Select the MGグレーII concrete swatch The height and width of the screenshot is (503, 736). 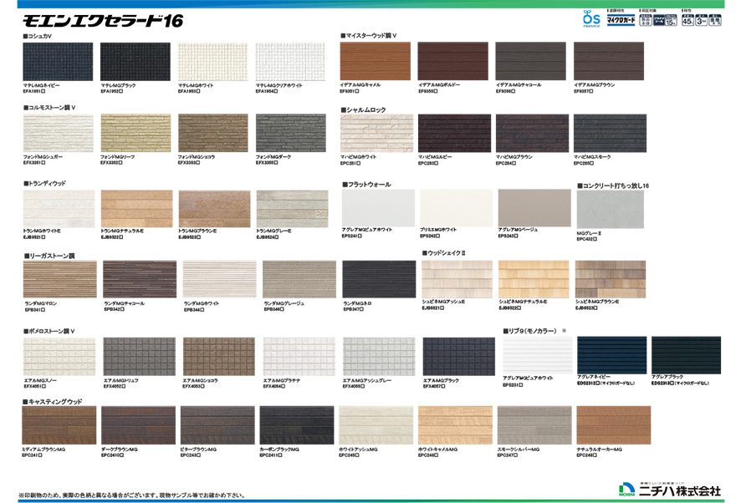point(611,210)
